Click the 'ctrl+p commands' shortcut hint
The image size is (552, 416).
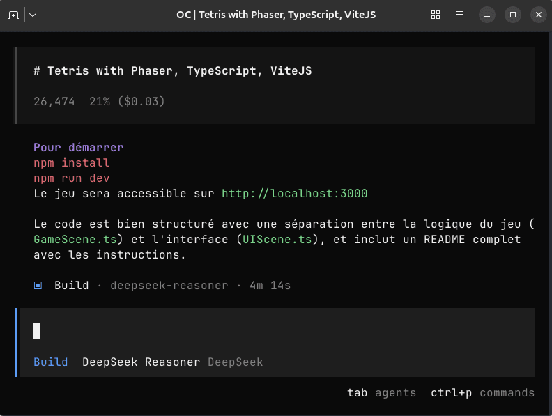click(482, 392)
